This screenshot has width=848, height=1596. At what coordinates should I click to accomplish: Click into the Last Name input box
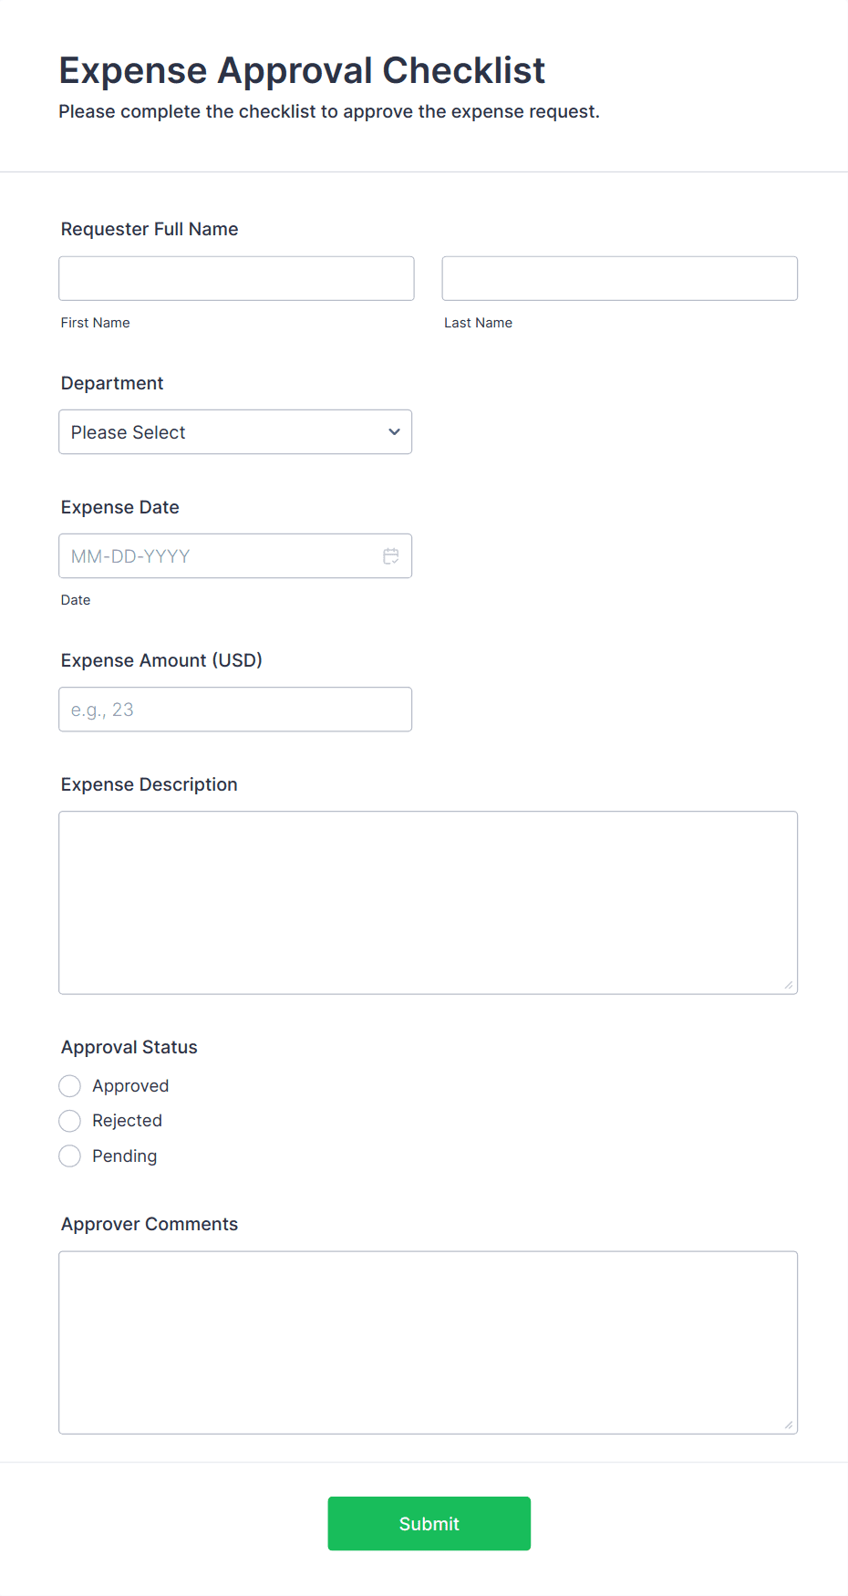(619, 278)
